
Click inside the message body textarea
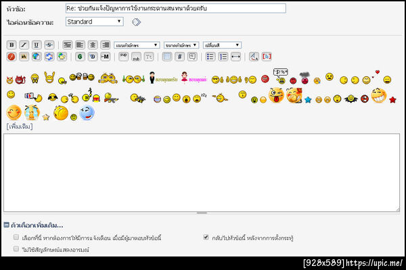202,173
